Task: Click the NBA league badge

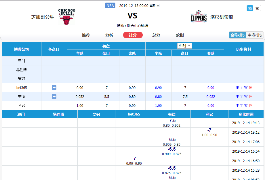Action: point(110,5)
